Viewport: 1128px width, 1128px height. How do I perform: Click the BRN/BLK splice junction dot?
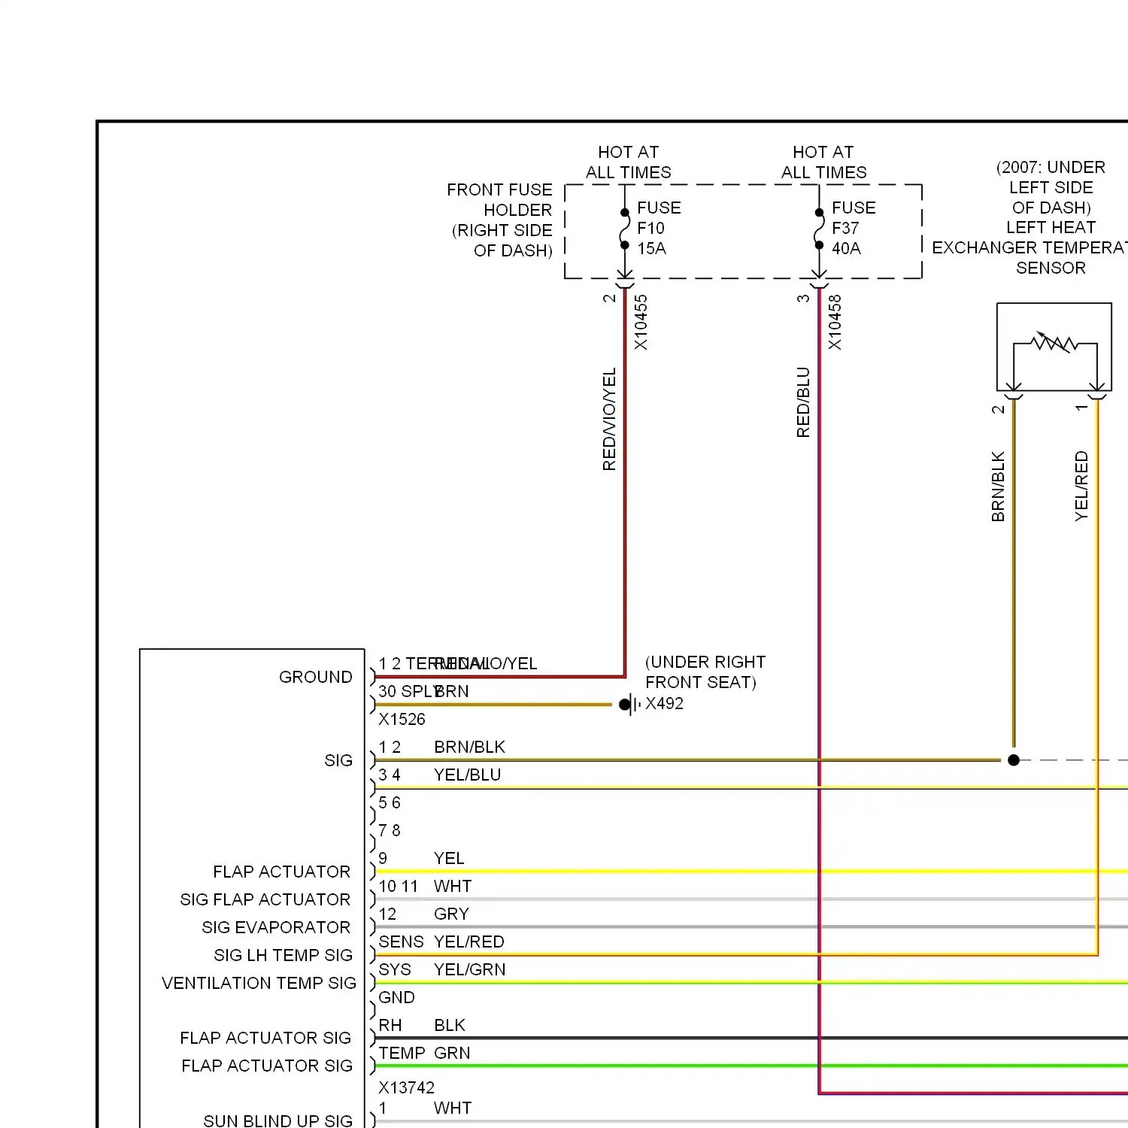(x=1014, y=760)
